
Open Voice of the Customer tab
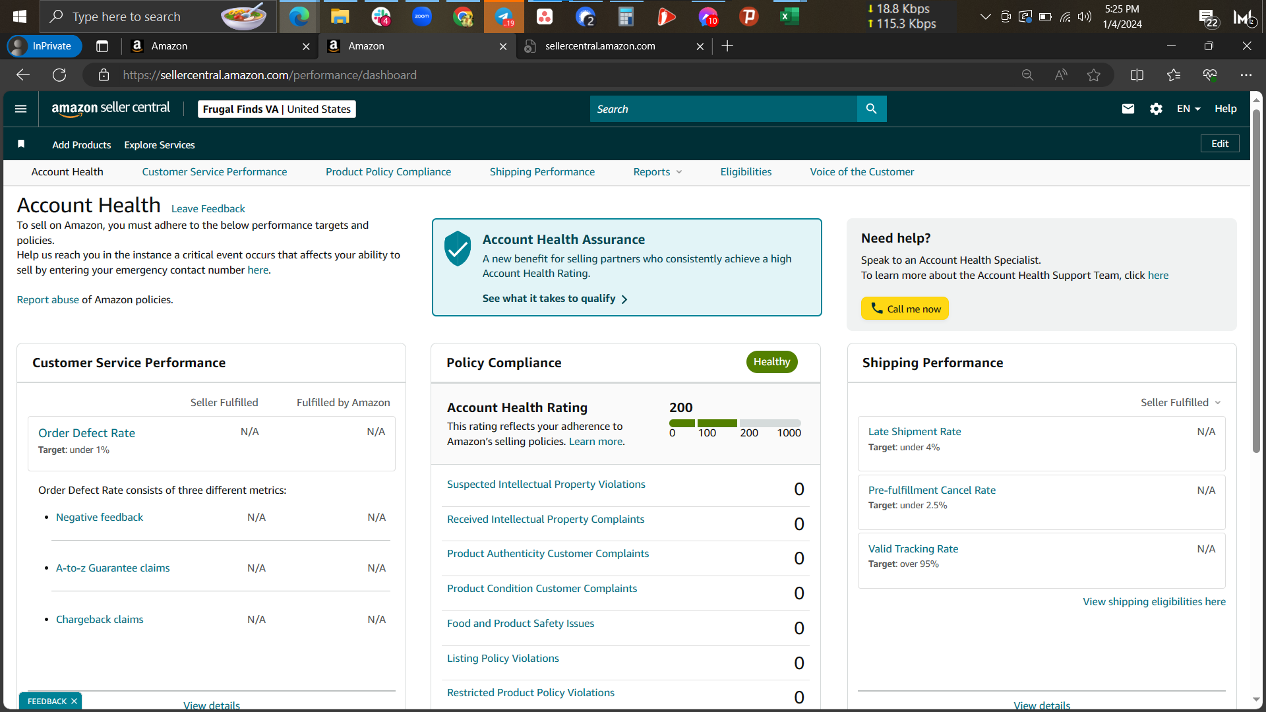point(862,172)
